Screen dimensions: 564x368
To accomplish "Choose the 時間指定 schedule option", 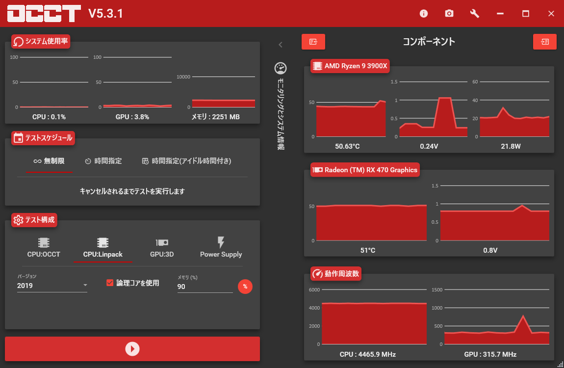I will [103, 161].
